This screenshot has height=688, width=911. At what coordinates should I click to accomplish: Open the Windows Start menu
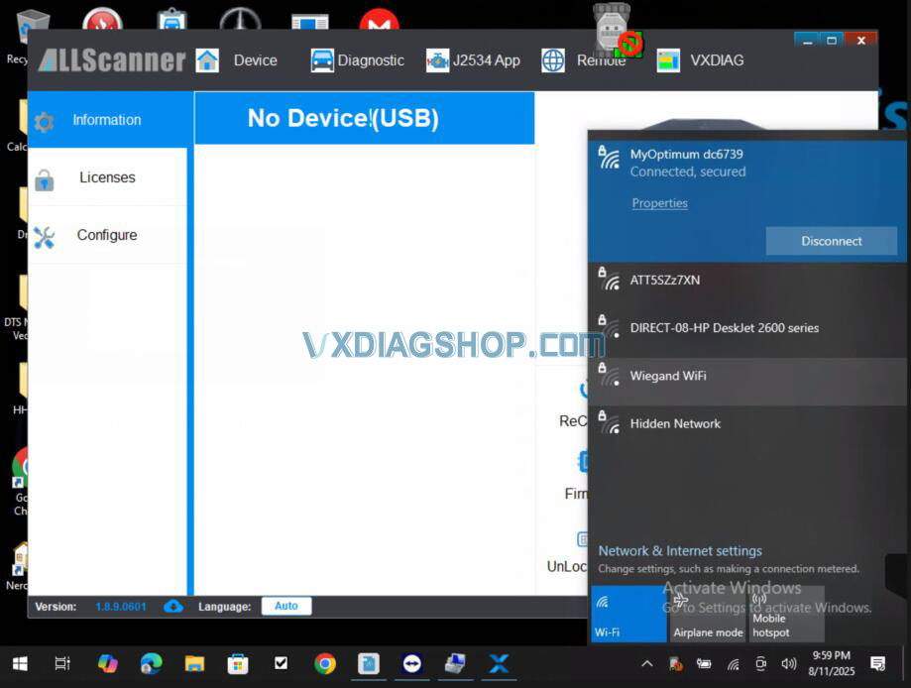click(20, 663)
